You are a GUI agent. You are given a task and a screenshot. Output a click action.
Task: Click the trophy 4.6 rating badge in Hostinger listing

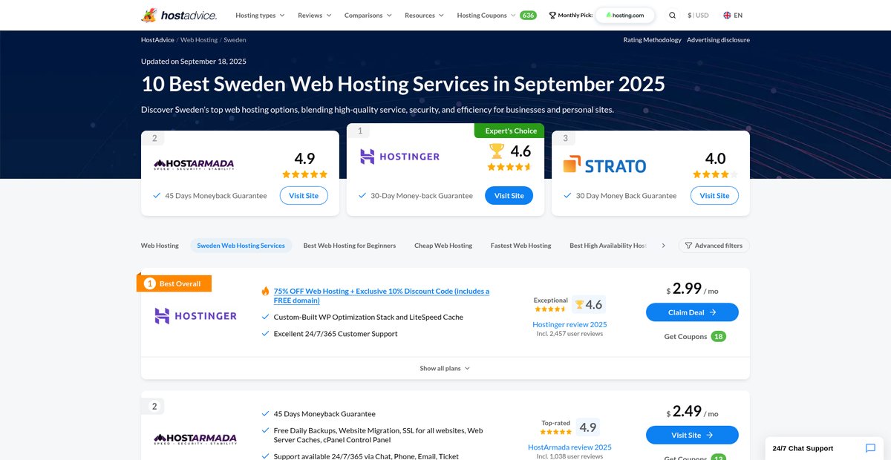click(x=588, y=304)
